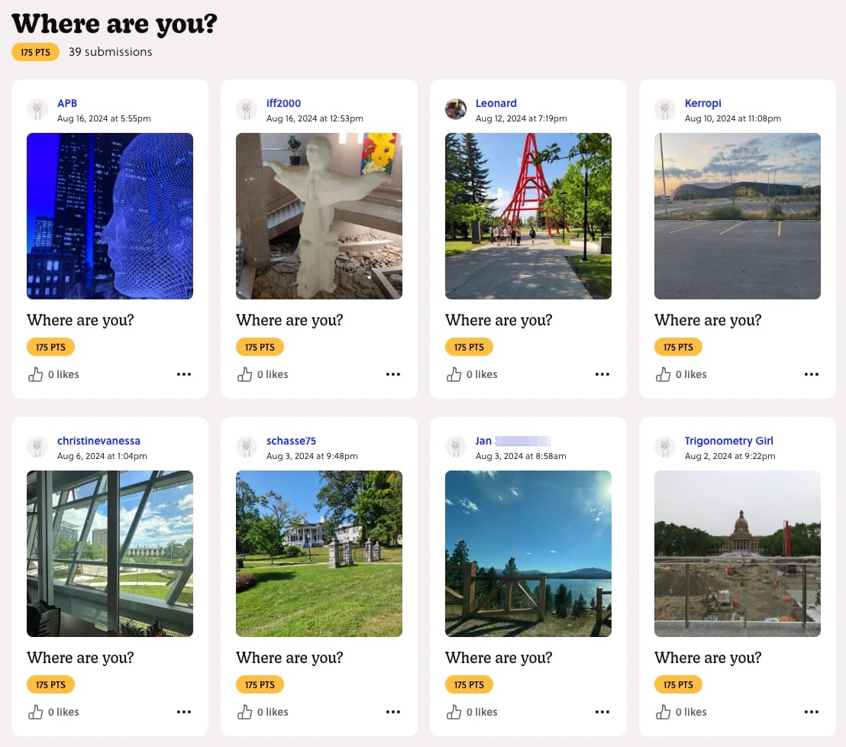Image resolution: width=846 pixels, height=747 pixels.
Task: Click Leonard's profile picture
Action: pos(455,109)
